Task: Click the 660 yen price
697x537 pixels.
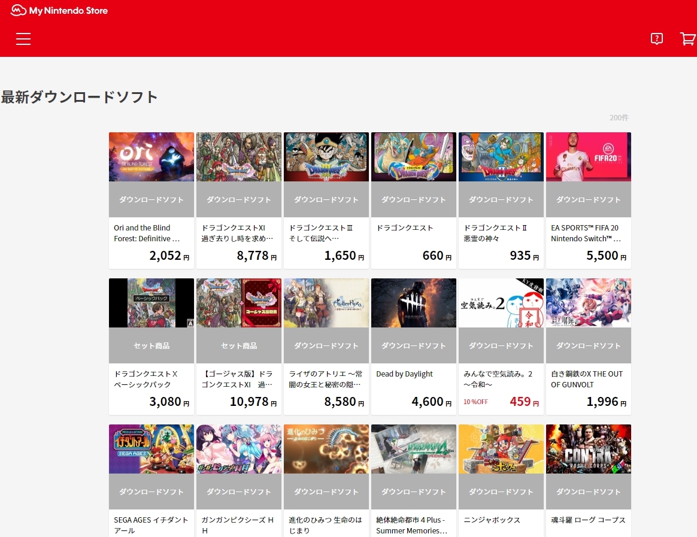Action: 437,256
